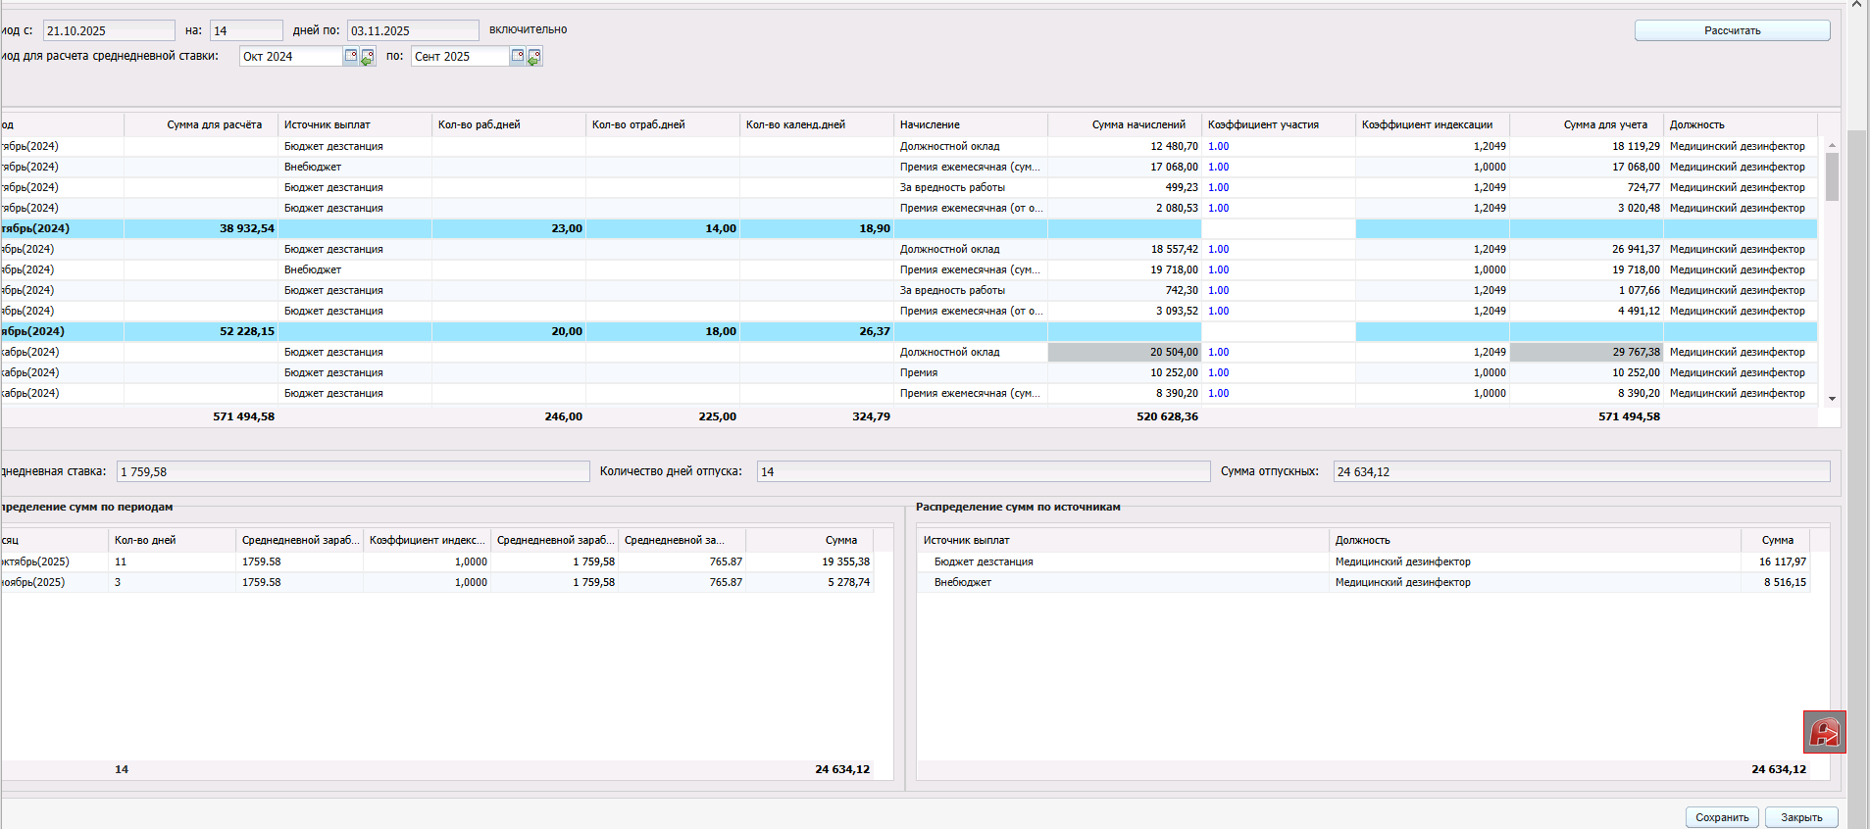
Task: Click the end date field 03.11.2025
Action: point(412,30)
